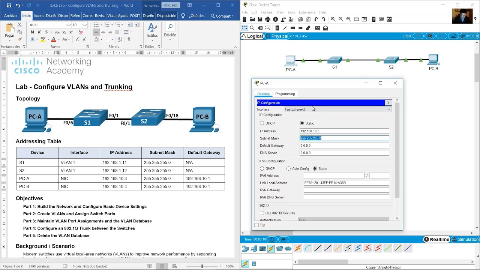Adjust the Word zoom slider
The image size is (480, 270).
point(202,266)
